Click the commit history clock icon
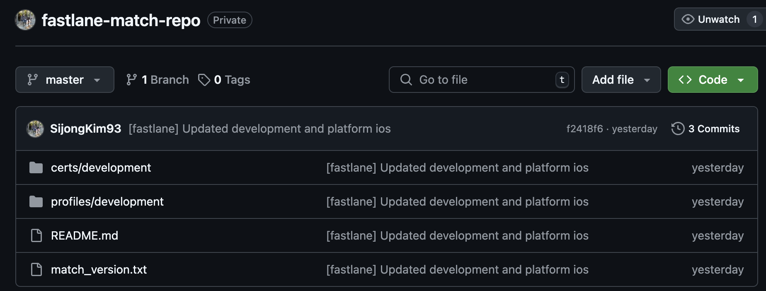 tap(678, 129)
